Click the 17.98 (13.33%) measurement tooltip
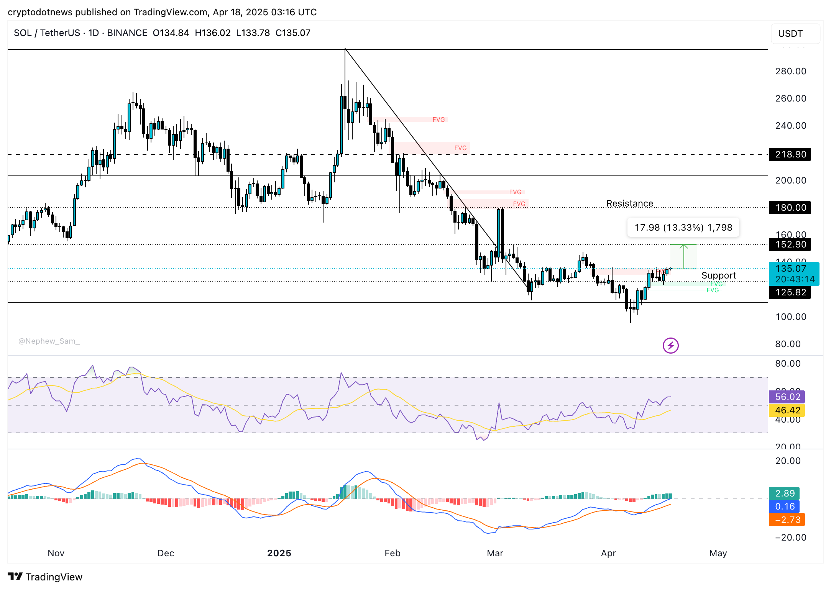Screen dimensions: 831x590 [x=683, y=228]
